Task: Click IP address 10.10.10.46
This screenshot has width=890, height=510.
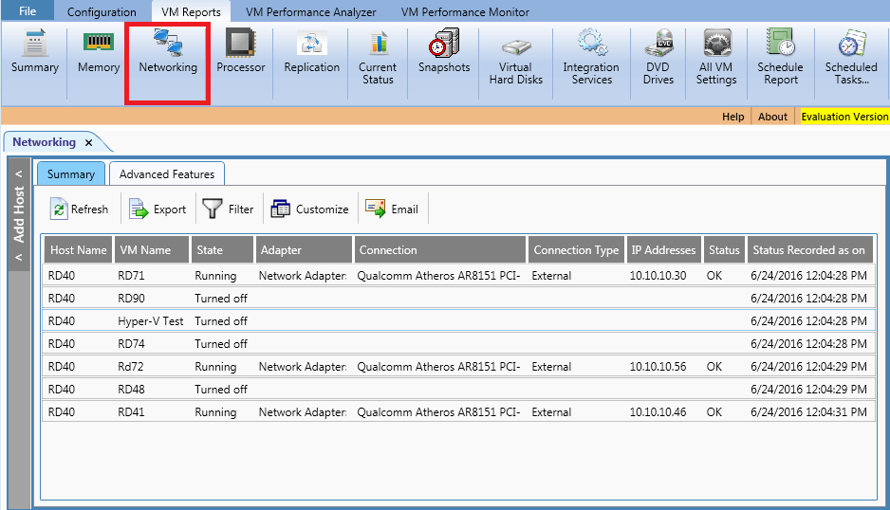Action: click(658, 411)
